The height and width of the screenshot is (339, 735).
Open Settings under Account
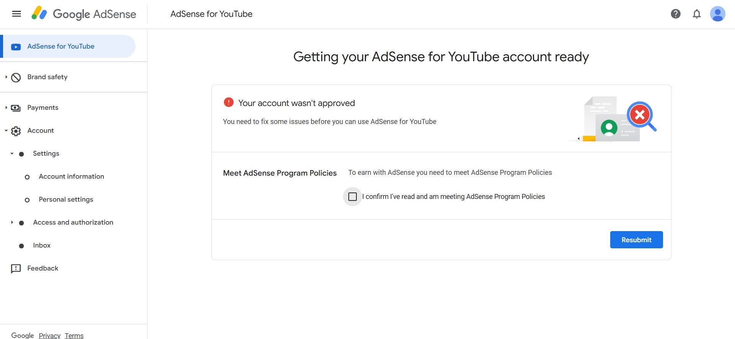46,153
